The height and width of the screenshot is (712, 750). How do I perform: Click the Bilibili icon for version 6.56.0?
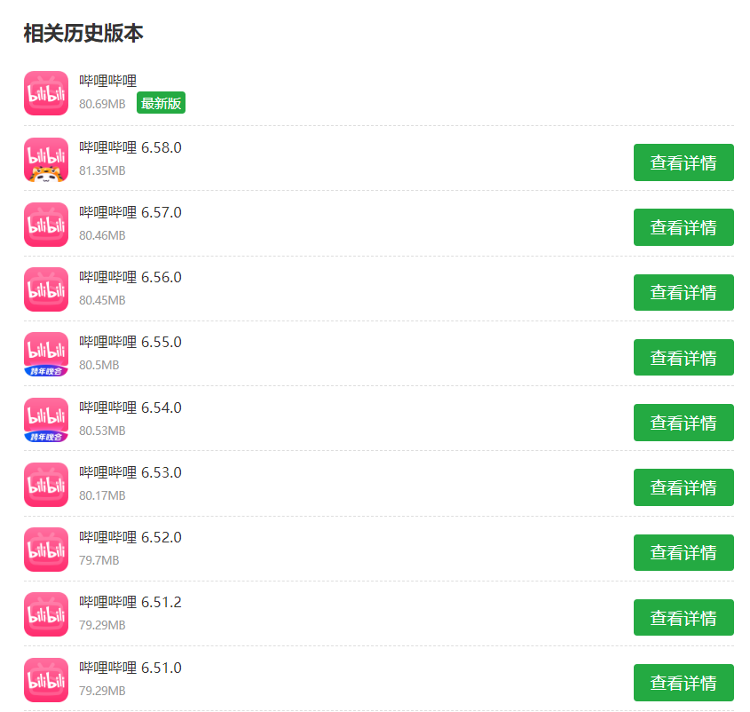pyautogui.click(x=46, y=289)
